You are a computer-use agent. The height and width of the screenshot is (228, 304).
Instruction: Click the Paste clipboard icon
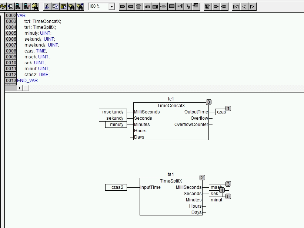(63, 6)
